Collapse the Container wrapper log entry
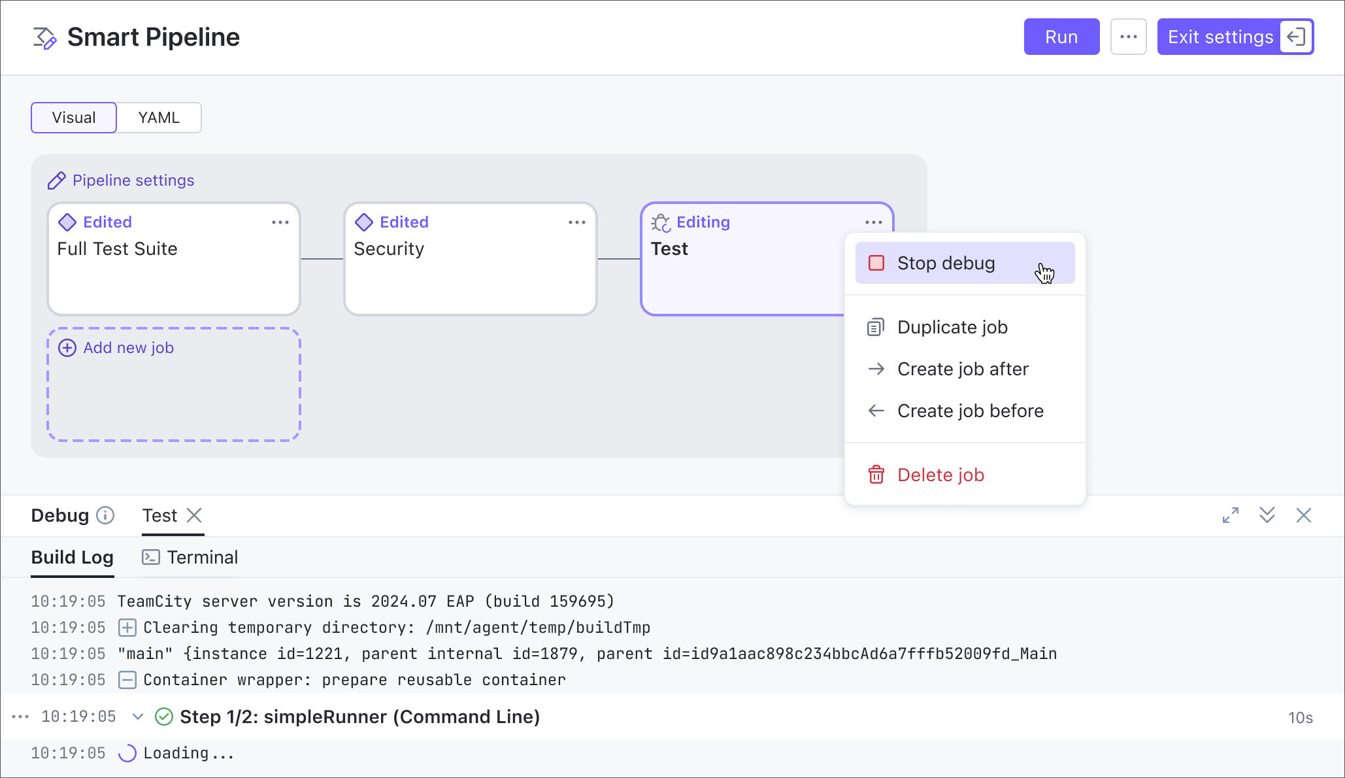The image size is (1345, 778). coord(127,680)
